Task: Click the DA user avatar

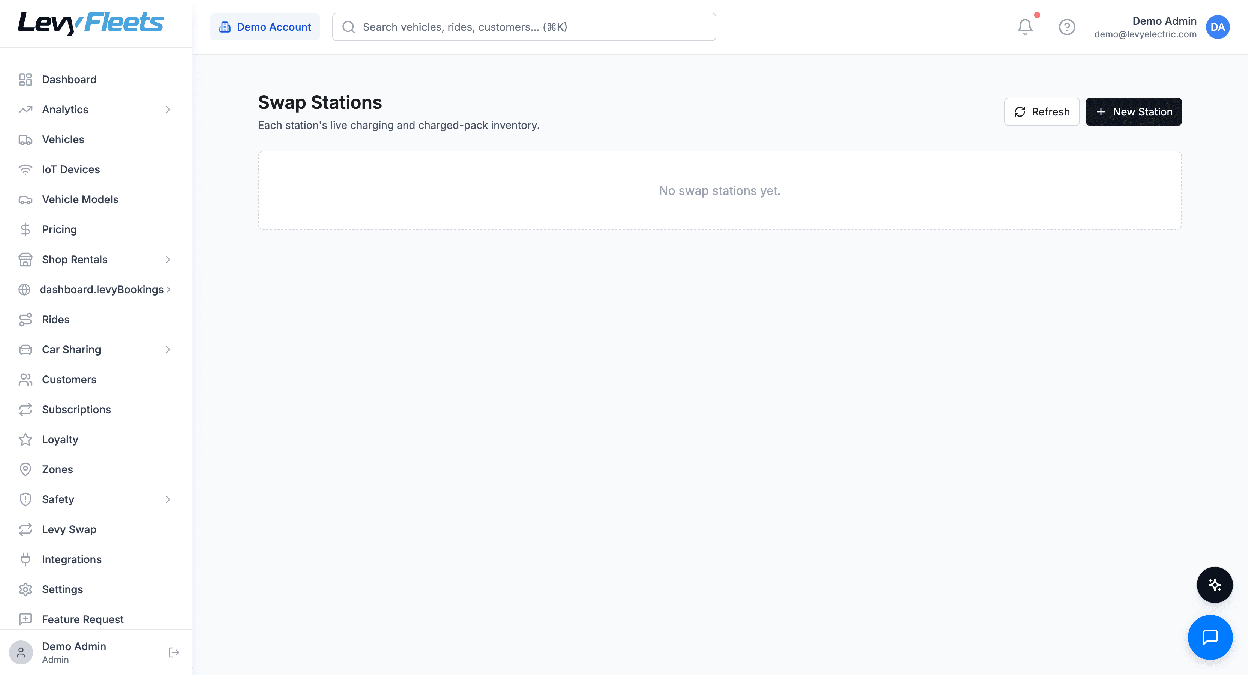Action: coord(1218,27)
